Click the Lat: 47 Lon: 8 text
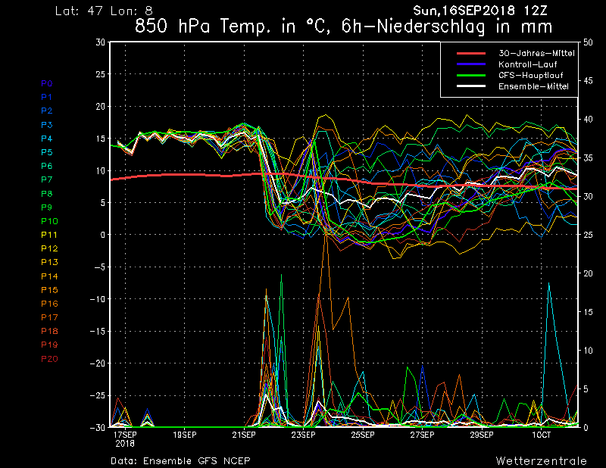The image size is (606, 468). (x=104, y=11)
